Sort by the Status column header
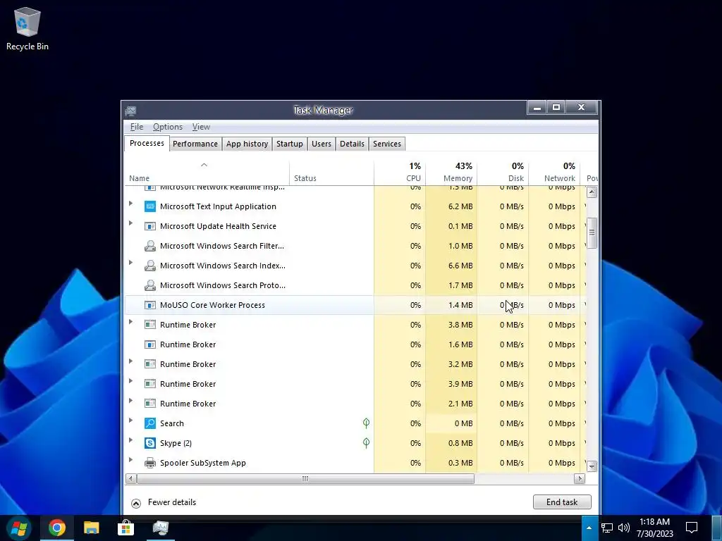Image resolution: width=722 pixels, height=541 pixels. 331,172
